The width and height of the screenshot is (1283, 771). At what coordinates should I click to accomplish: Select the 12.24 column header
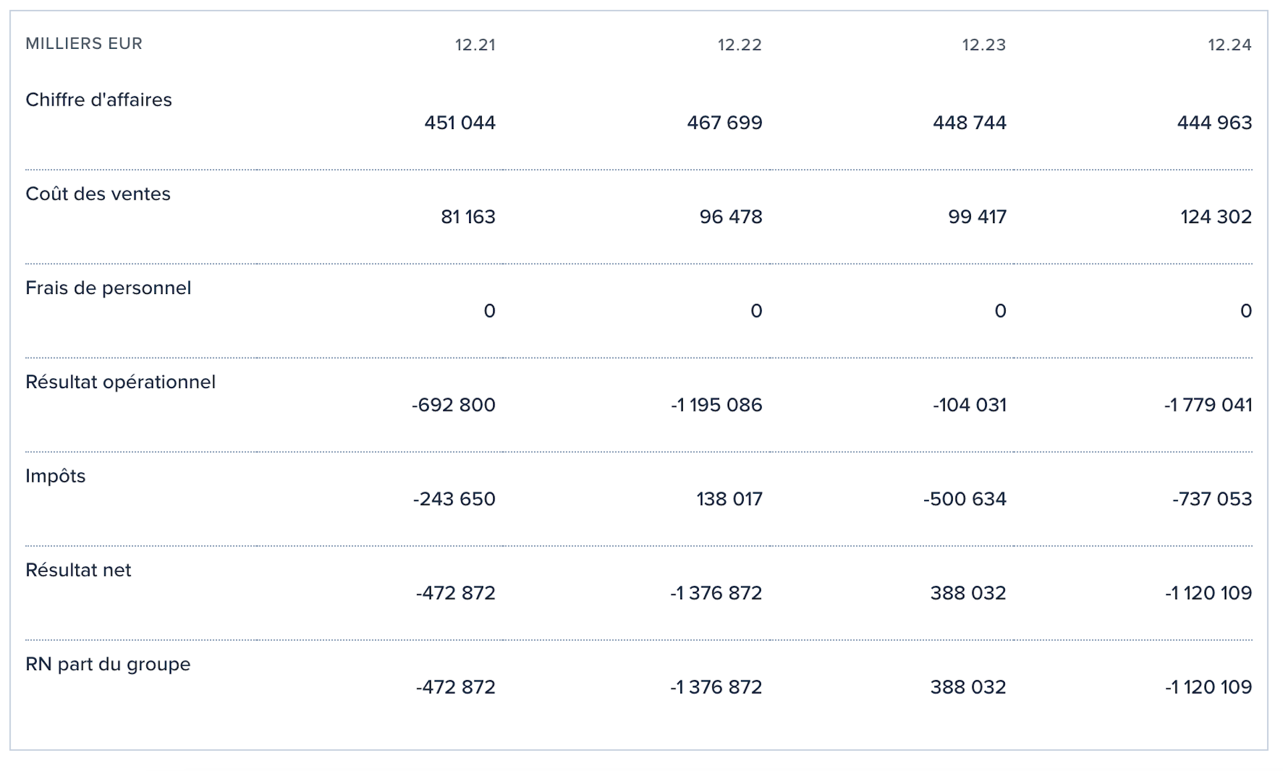tap(1230, 45)
